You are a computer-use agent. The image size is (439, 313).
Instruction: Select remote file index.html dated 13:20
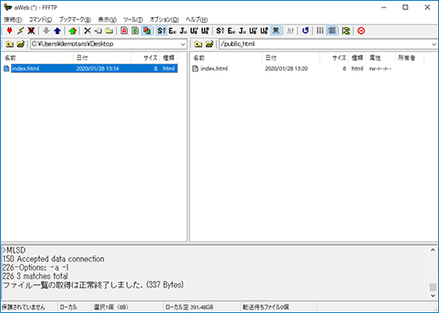pyautogui.click(x=292, y=68)
